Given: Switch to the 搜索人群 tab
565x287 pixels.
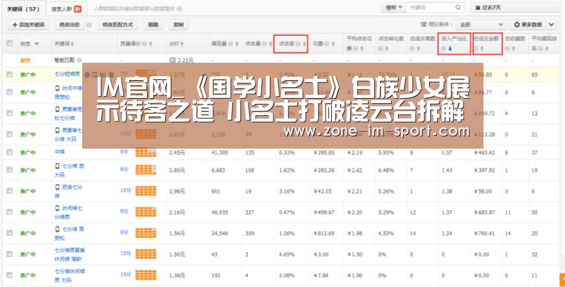Looking at the screenshot, I should [66, 9].
